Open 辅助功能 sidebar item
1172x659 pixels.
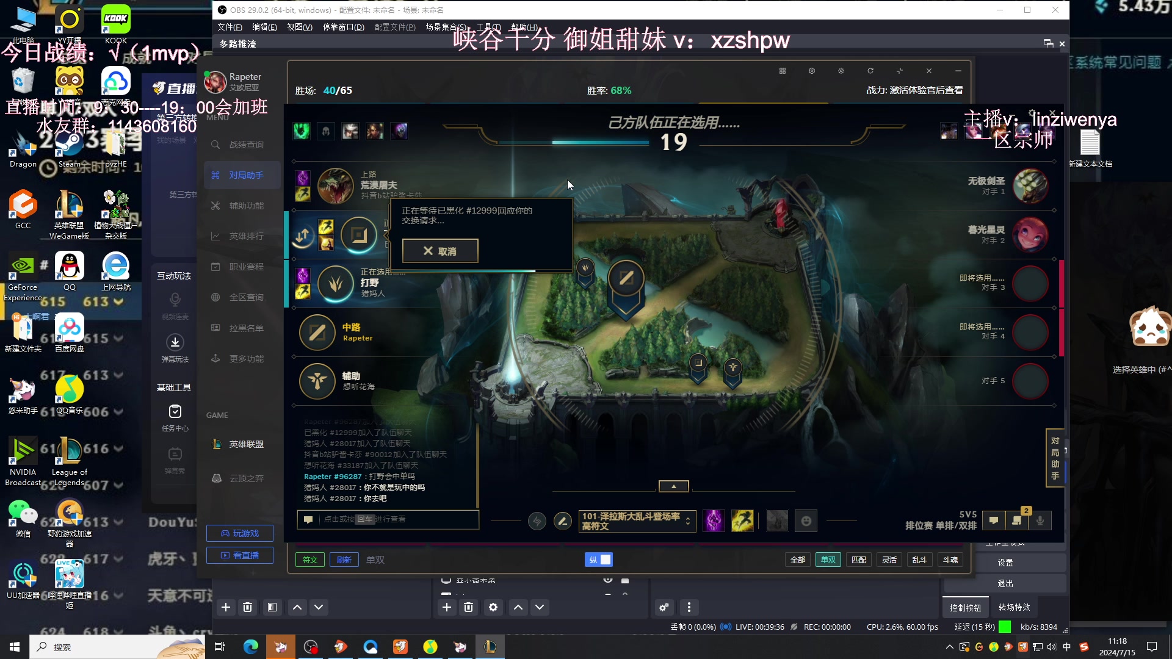coord(238,206)
